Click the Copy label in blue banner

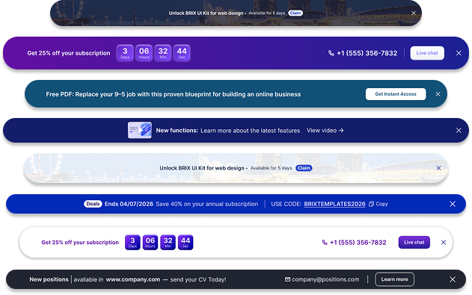pyautogui.click(x=381, y=204)
